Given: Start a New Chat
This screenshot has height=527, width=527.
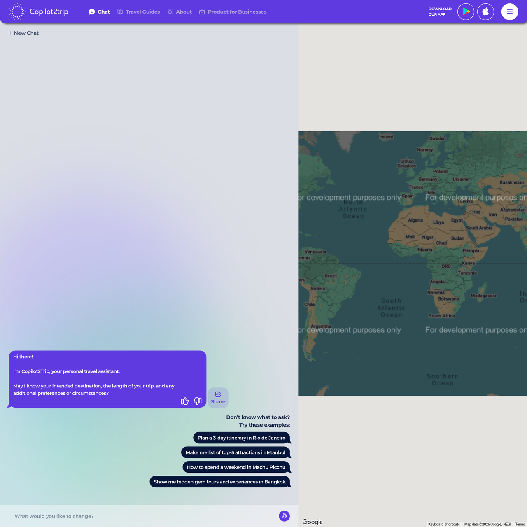Looking at the screenshot, I should click(23, 33).
